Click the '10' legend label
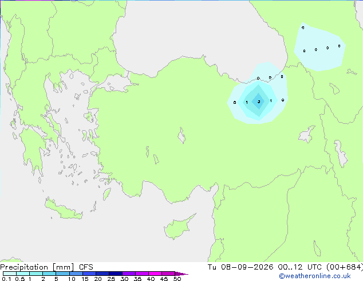Image resolution: width=363 pixels, height=281 pixels. pyautogui.click(x=72, y=279)
